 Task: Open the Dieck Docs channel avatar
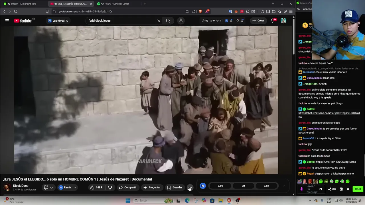pos(7,187)
